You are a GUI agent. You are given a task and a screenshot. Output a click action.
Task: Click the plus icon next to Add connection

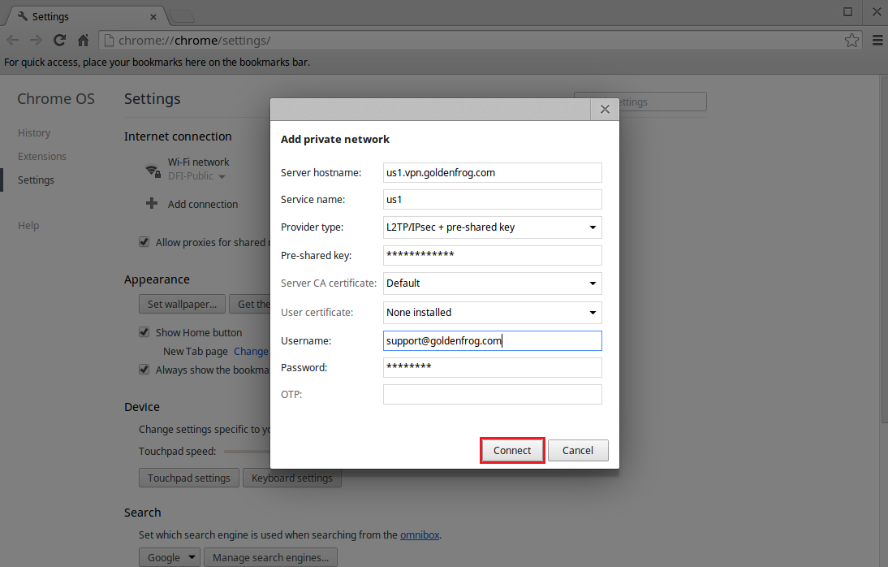click(152, 203)
